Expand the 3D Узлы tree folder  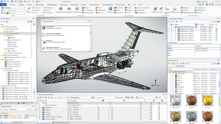(4, 31)
